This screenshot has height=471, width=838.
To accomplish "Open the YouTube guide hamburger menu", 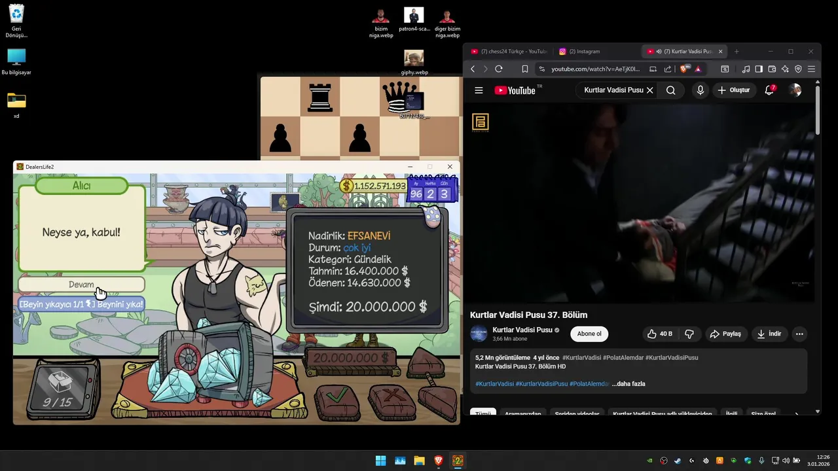I will tap(479, 90).
